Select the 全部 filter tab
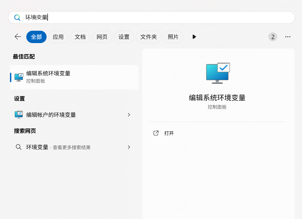The image size is (302, 219). click(x=36, y=37)
